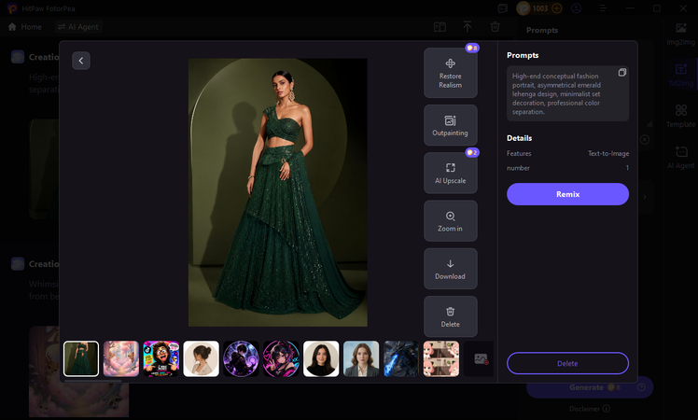
Task: Click the prompt text box in details panel
Action: [x=567, y=93]
